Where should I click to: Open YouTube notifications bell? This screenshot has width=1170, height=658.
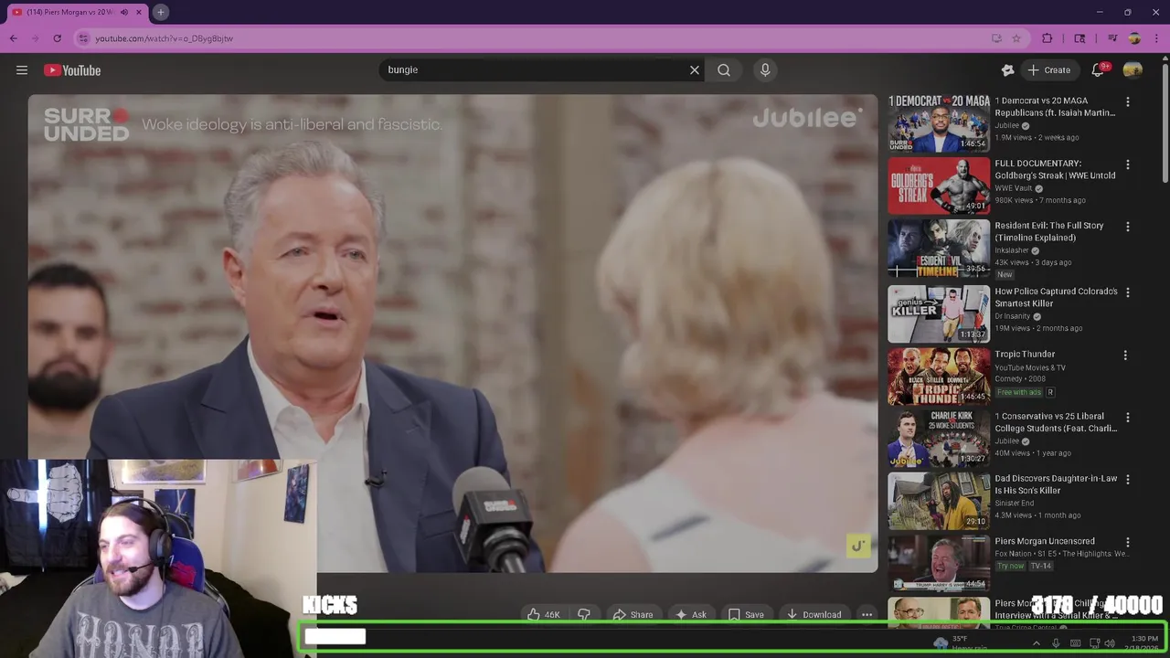pyautogui.click(x=1099, y=70)
